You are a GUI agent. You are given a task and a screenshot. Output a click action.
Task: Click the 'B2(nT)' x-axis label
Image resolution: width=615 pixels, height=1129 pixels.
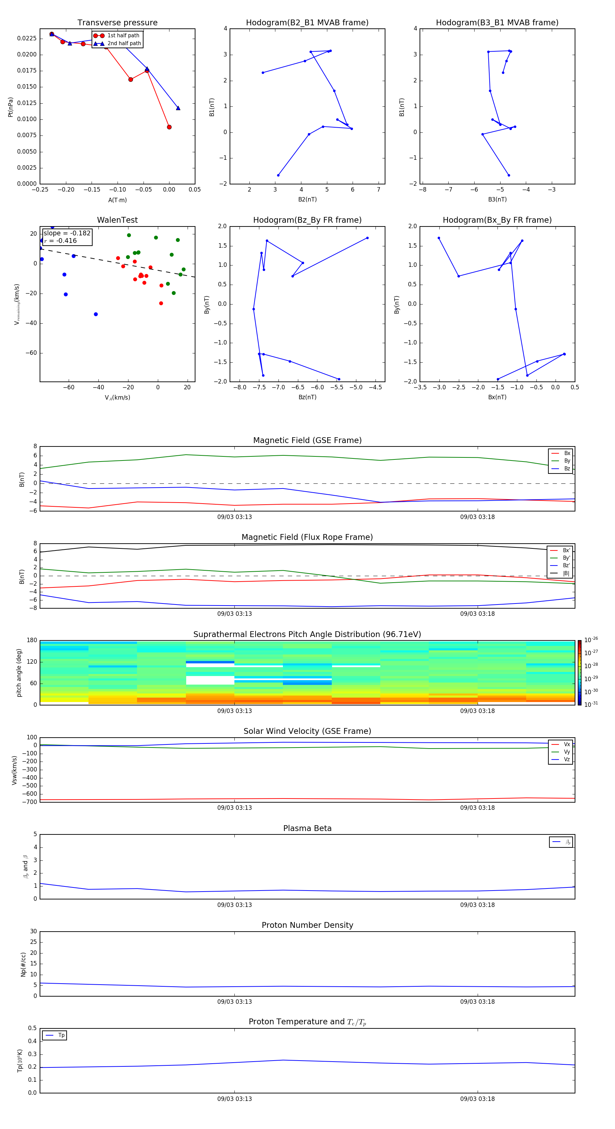[x=307, y=199]
